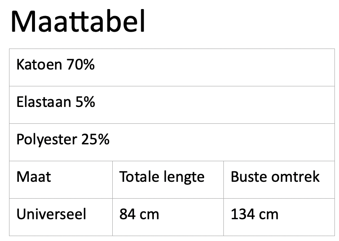Click the 5% value after Elastaan
This screenshot has width=339, height=241.
click(x=85, y=102)
